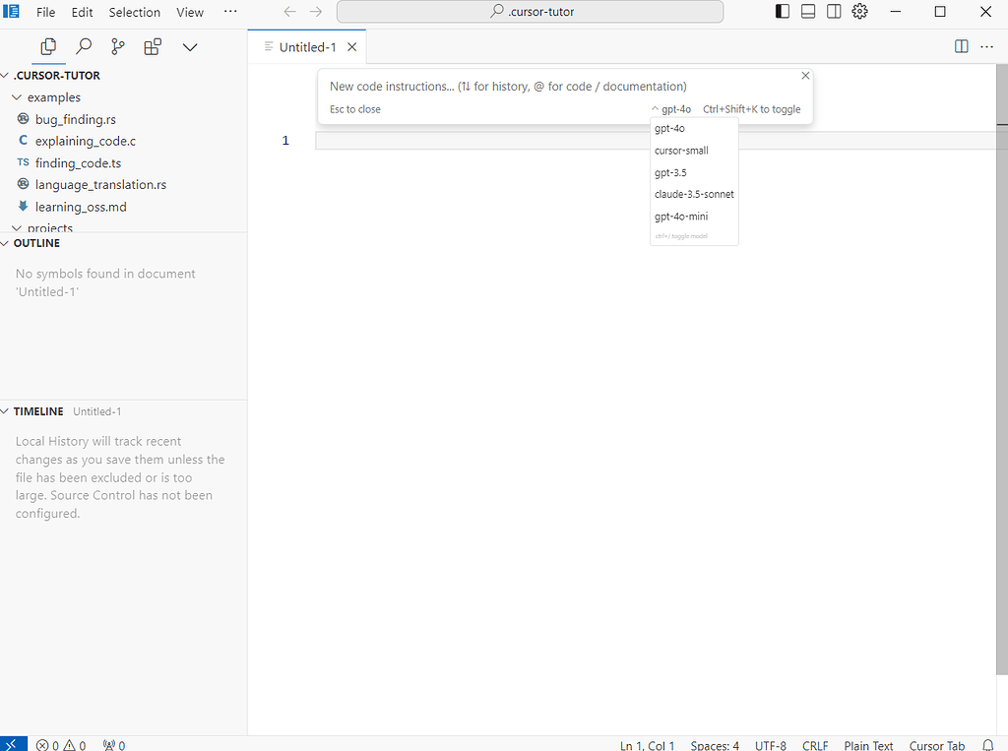The height and width of the screenshot is (751, 1008).
Task: Open the remote window status icon
Action: pyautogui.click(x=14, y=744)
